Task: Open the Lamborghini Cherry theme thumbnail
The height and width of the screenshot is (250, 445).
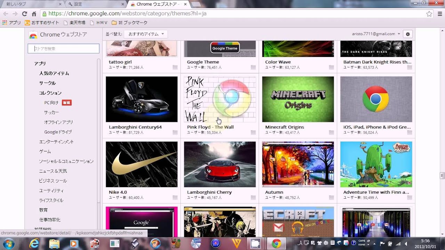Action: pyautogui.click(x=220, y=164)
